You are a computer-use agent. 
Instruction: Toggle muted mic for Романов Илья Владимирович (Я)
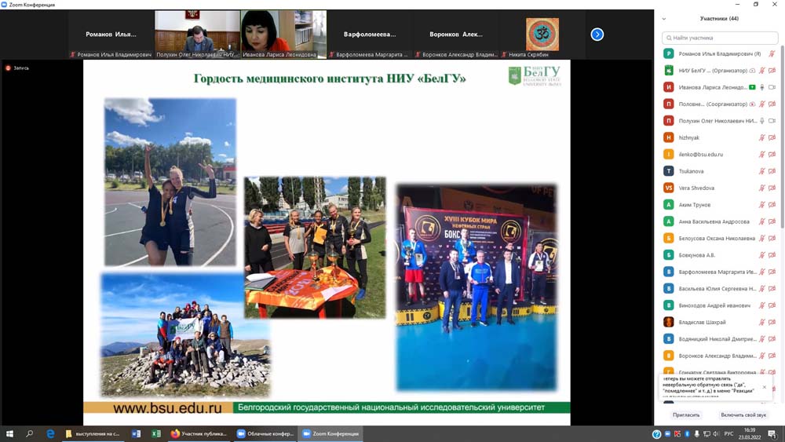(x=772, y=54)
